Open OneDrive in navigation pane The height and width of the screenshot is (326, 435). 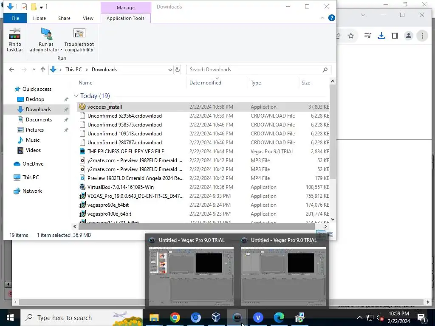(x=33, y=163)
